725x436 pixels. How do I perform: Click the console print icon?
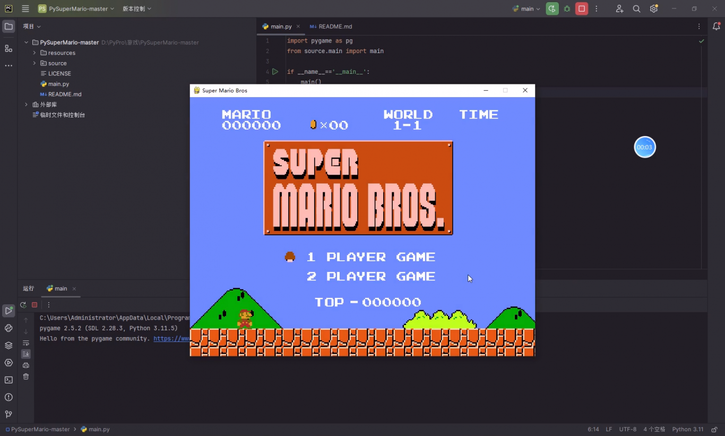pyautogui.click(x=26, y=365)
